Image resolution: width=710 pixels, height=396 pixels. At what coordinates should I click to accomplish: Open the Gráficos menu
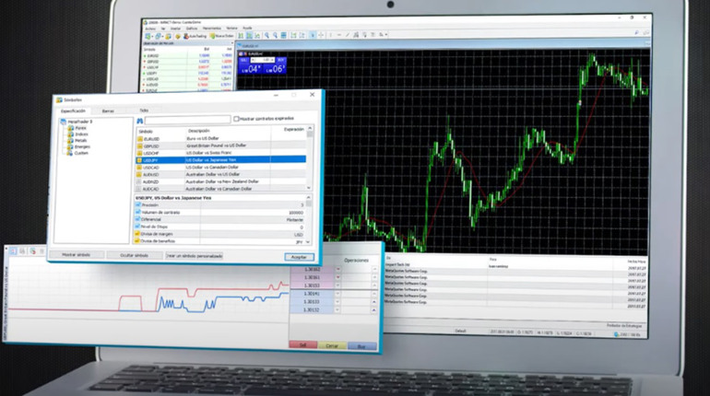[192, 29]
